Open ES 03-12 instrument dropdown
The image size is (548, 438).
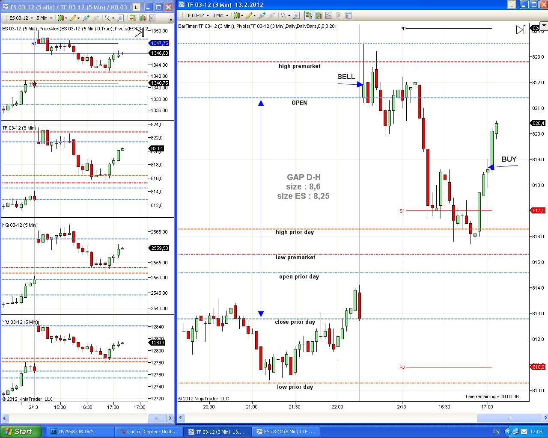point(21,18)
